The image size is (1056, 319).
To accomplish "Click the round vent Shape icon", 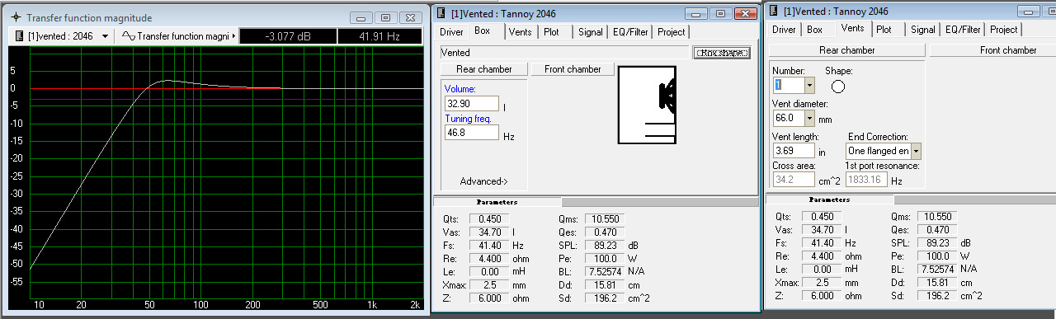I will tap(838, 87).
